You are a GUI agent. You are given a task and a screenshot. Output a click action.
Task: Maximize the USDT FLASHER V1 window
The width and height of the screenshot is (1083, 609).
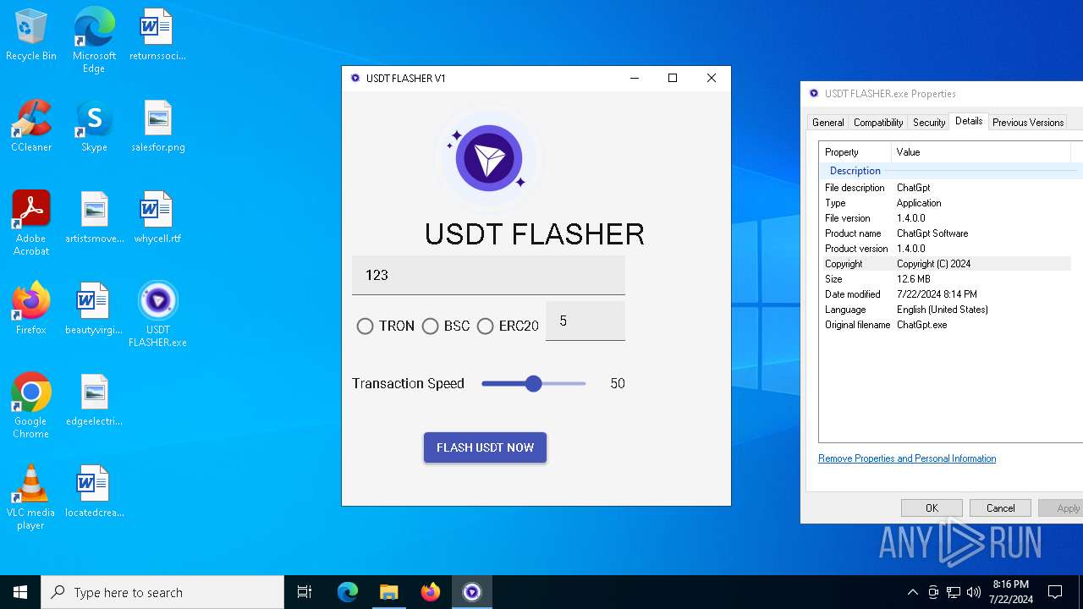[x=673, y=78]
